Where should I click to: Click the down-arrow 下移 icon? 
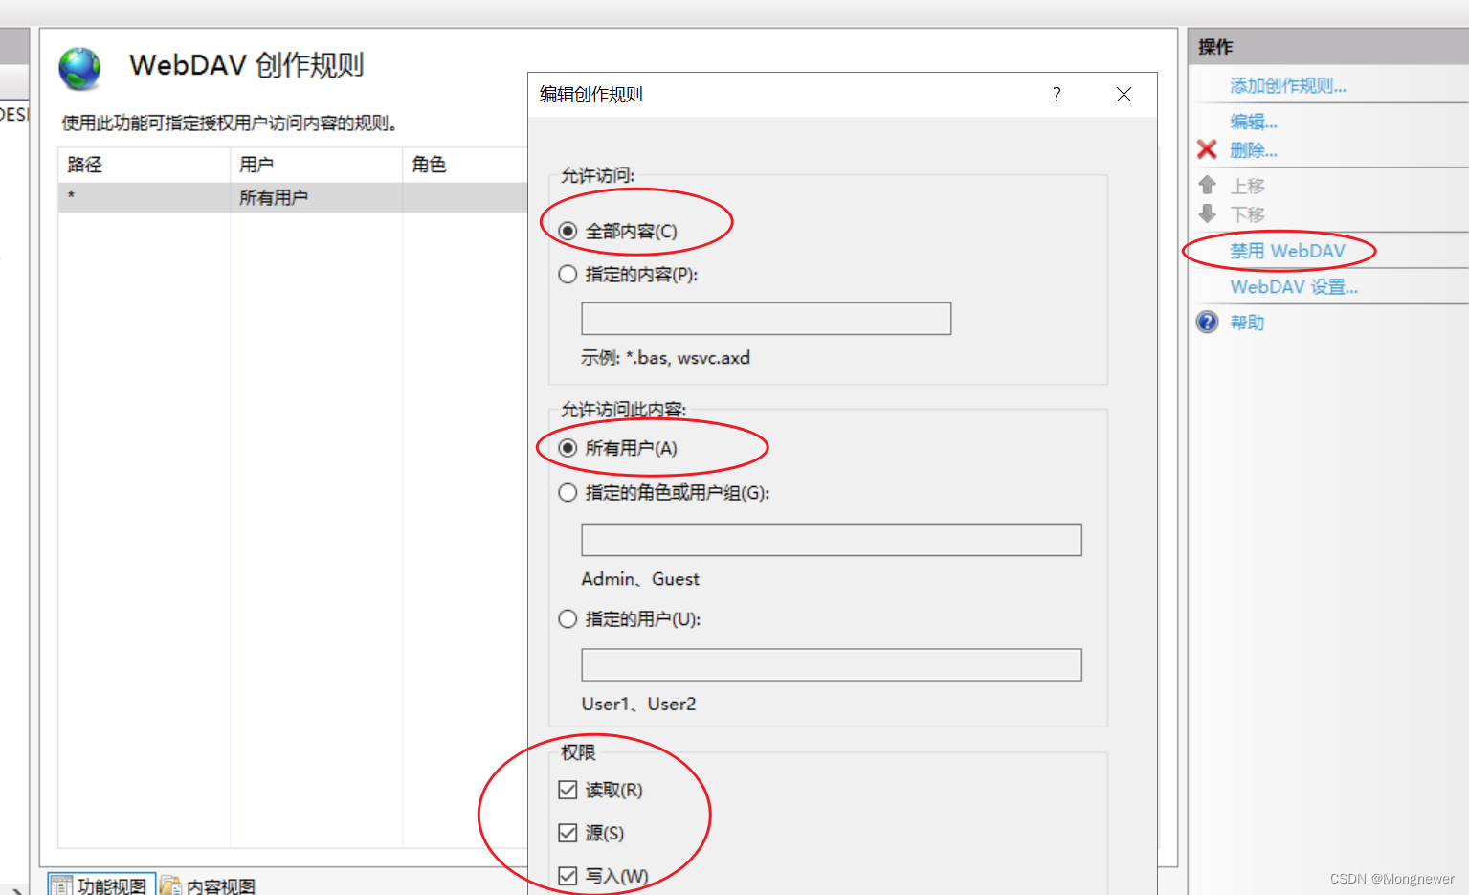click(x=1207, y=214)
